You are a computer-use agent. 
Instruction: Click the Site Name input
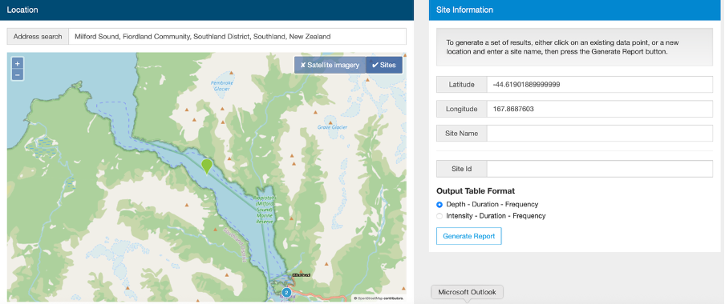click(600, 134)
